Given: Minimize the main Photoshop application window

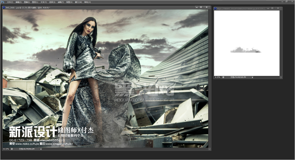Looking at the screenshot, I should coord(283,2).
